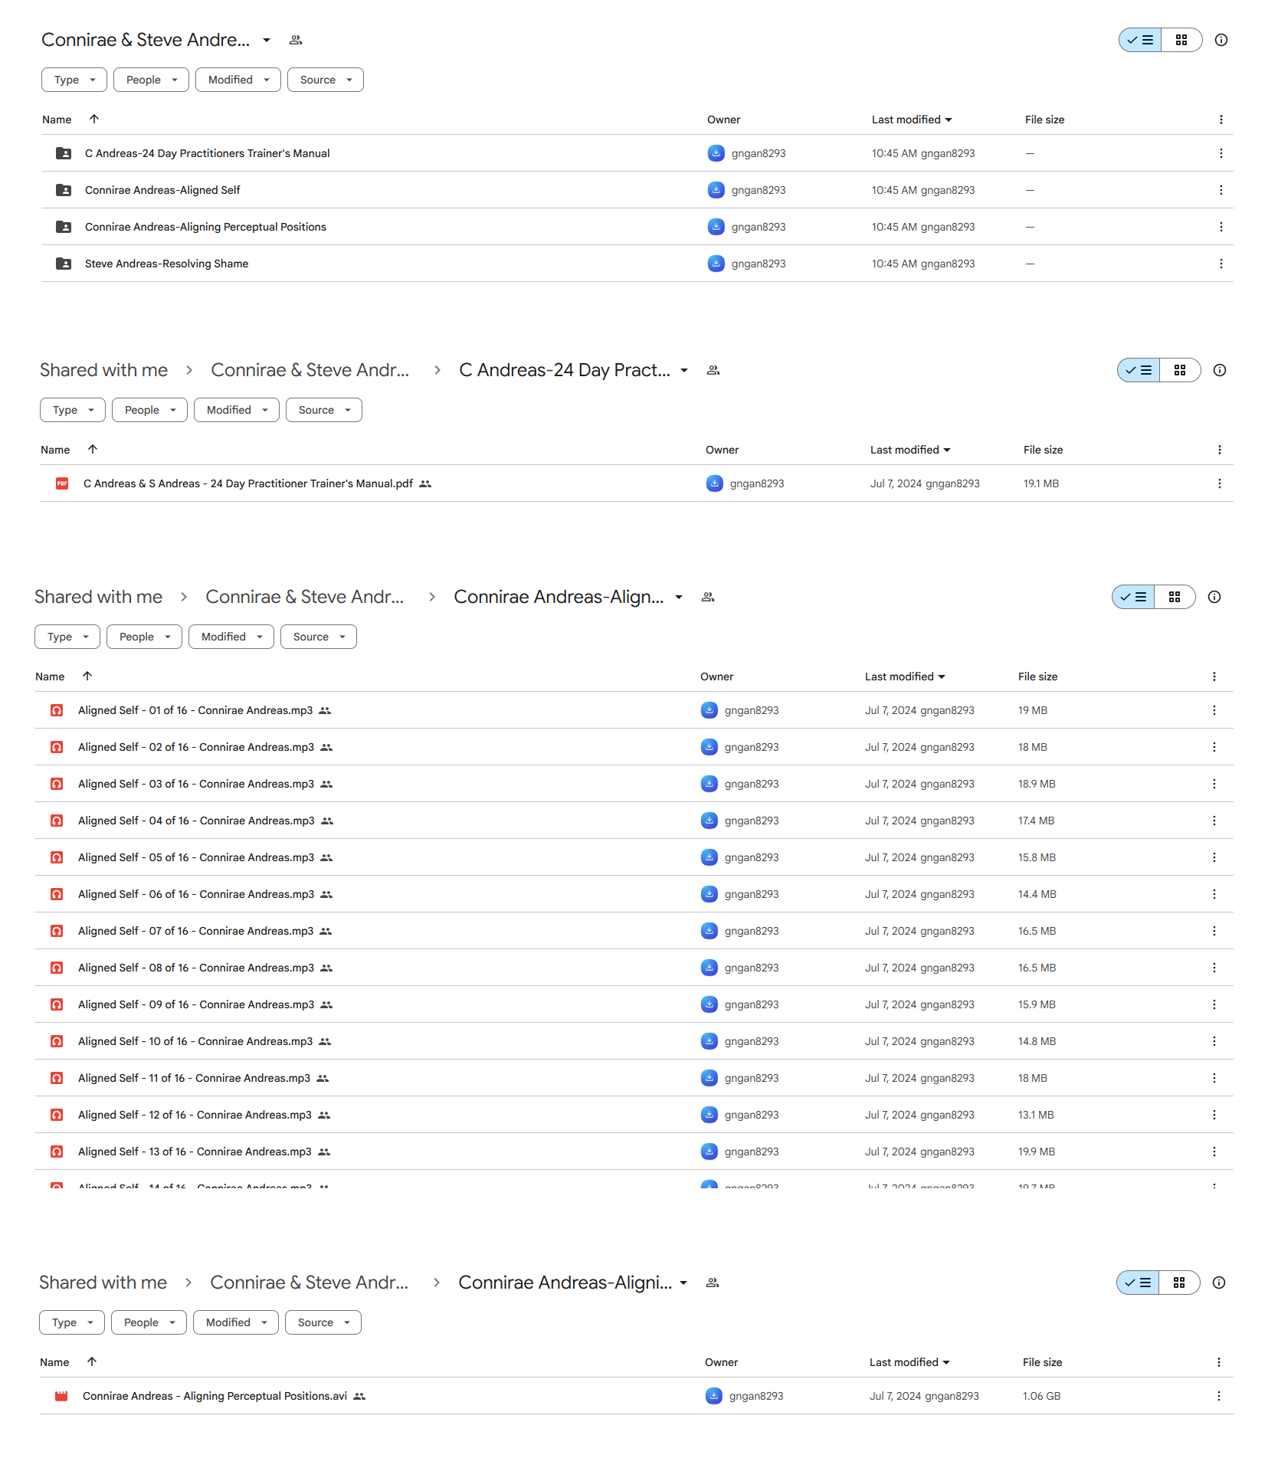The height and width of the screenshot is (1471, 1278).
Task: Click info icon in 24 Day Pract section
Action: click(x=1220, y=370)
